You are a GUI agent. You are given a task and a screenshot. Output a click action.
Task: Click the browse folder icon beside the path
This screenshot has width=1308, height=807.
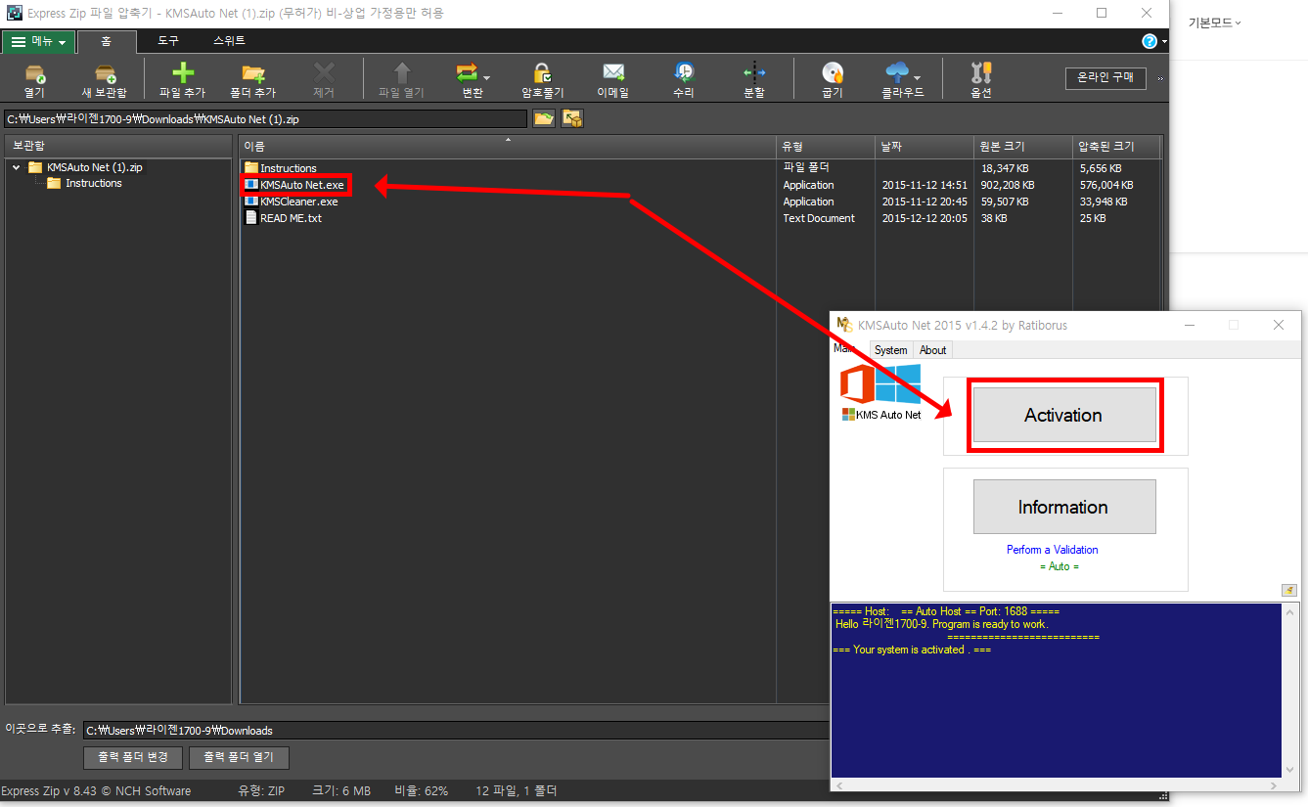click(543, 118)
